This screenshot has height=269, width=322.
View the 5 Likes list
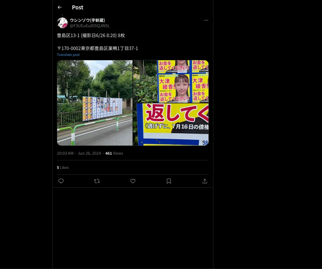63,167
